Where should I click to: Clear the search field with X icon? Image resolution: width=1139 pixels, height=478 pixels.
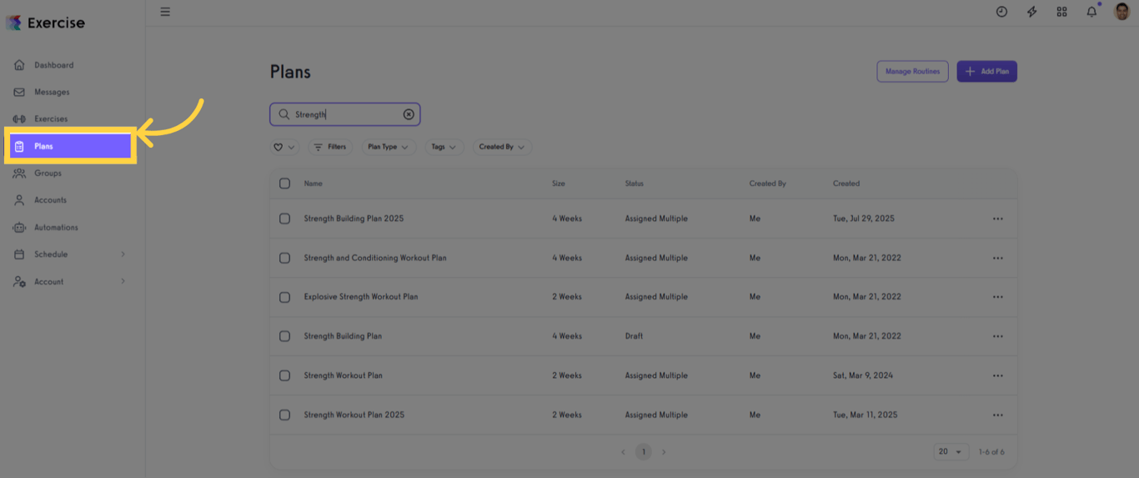(x=409, y=114)
